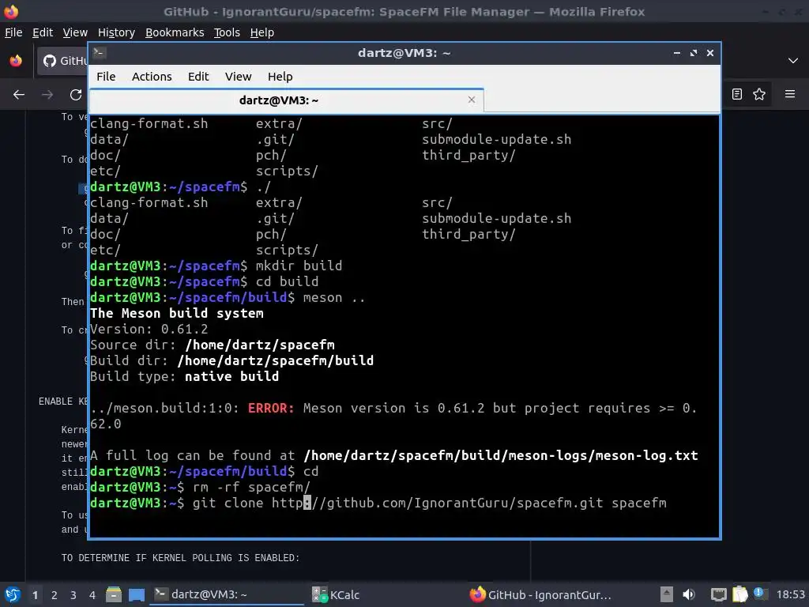Click the 'git clone' command line
The width and height of the screenshot is (809, 607).
(429, 503)
